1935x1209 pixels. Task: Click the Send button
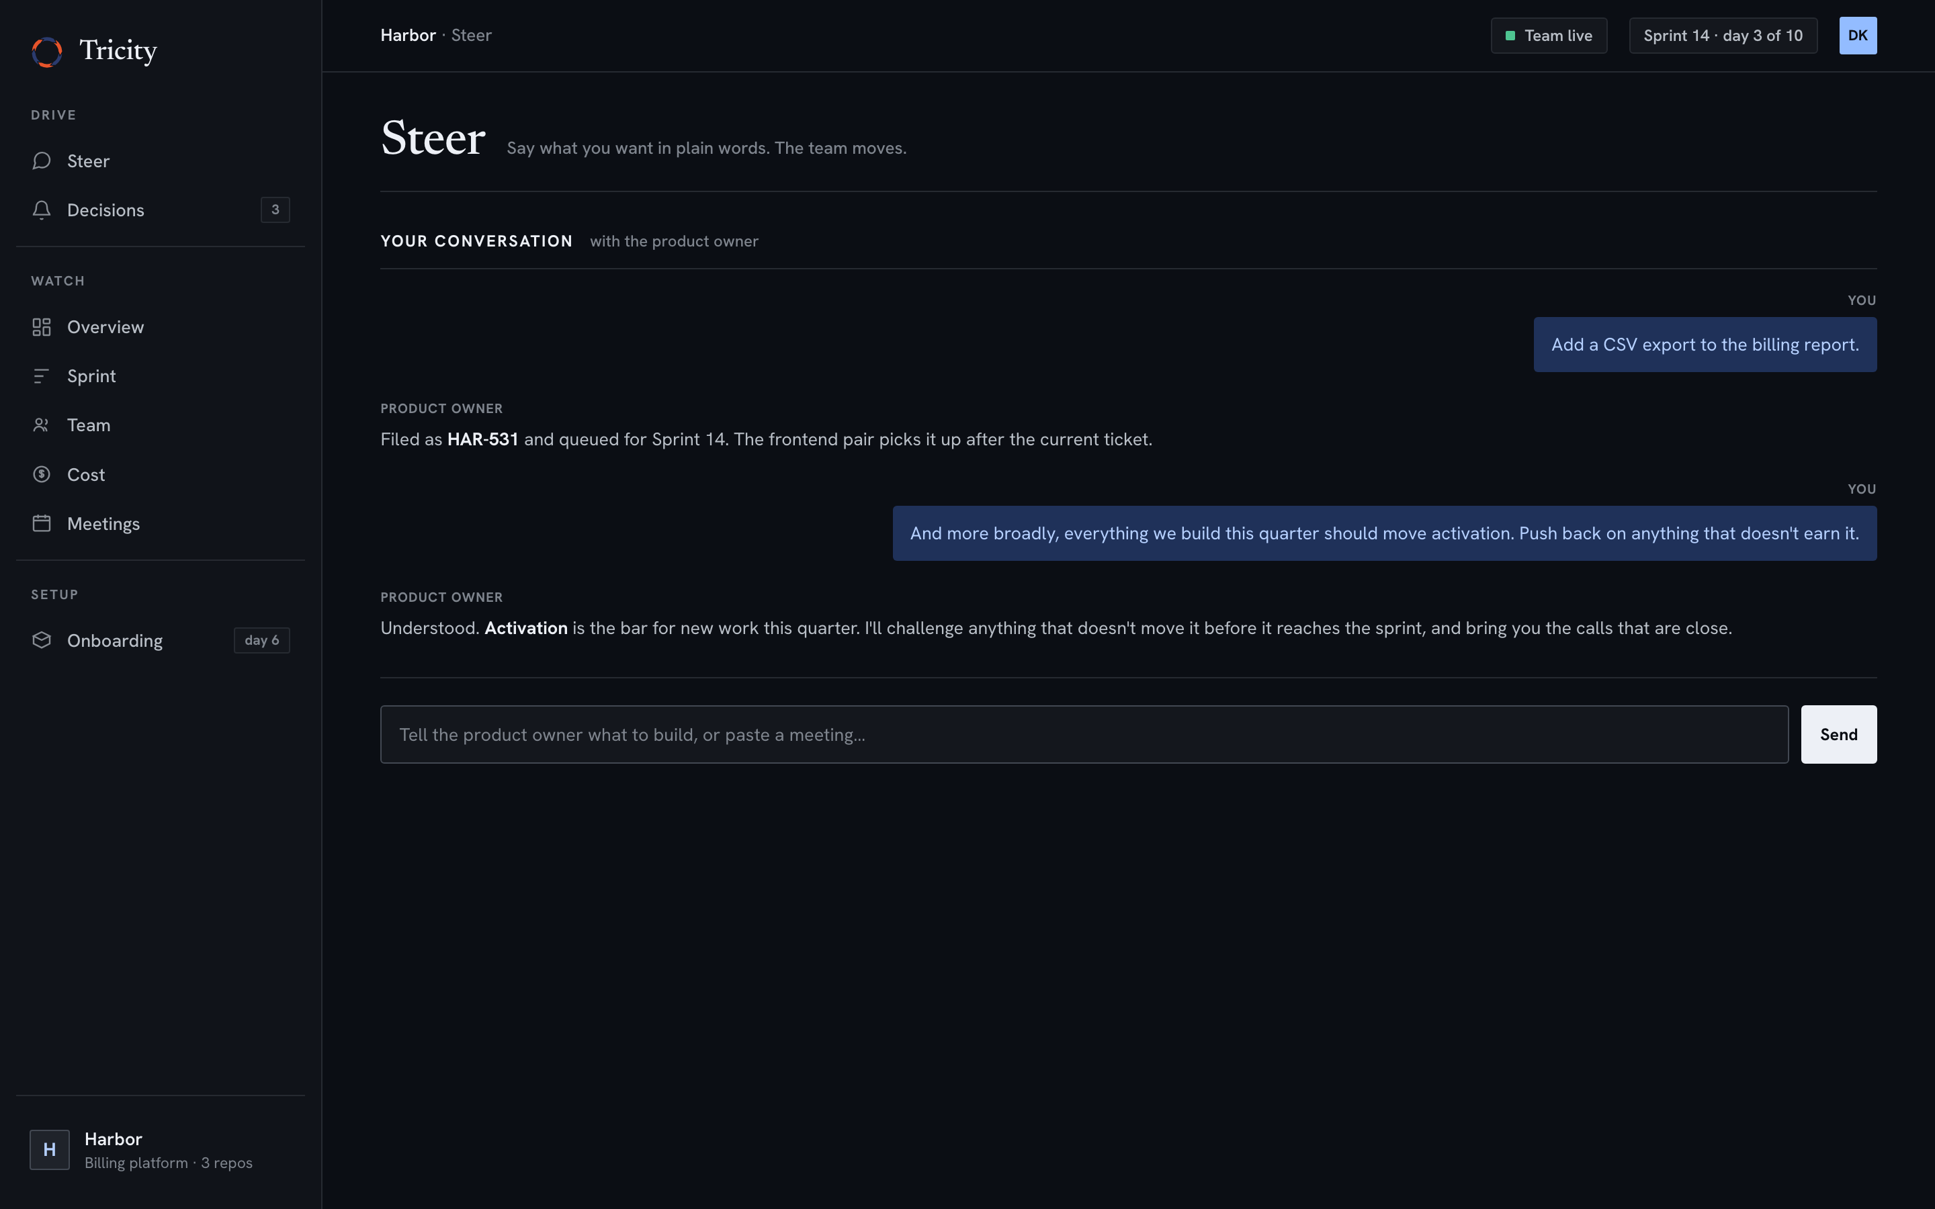pyautogui.click(x=1838, y=734)
